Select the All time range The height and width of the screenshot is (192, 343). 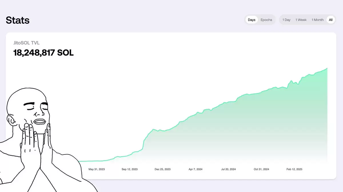[x=331, y=20]
